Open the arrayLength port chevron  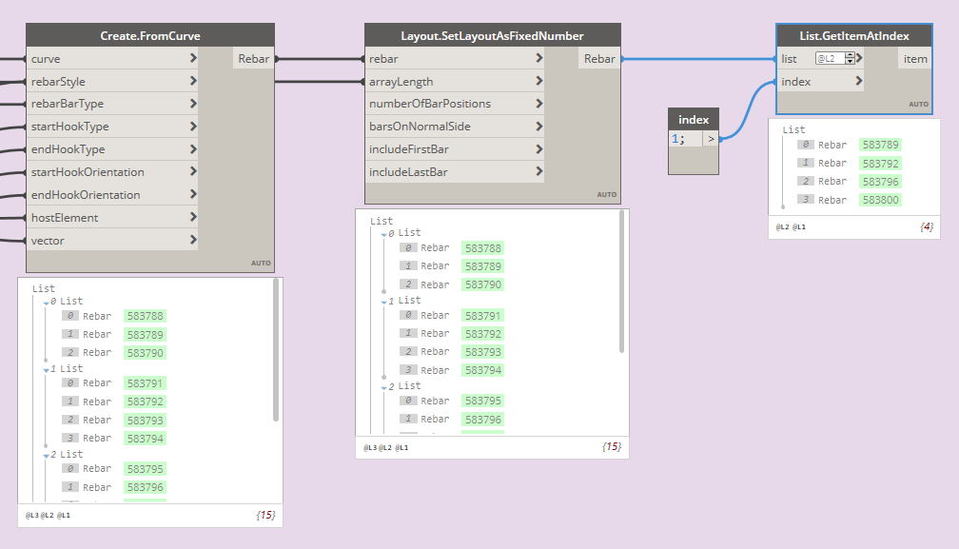coord(539,82)
